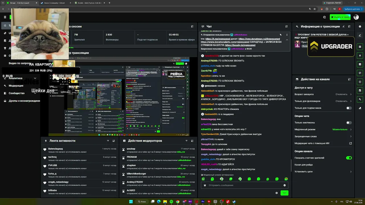Open filter for moderator actions
The width and height of the screenshot is (365, 205).
(x=186, y=141)
